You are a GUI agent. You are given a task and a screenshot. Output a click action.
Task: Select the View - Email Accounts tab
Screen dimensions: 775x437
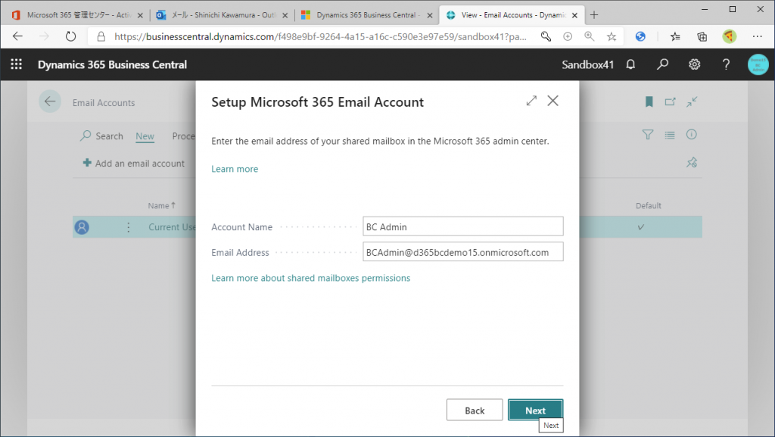(511, 15)
